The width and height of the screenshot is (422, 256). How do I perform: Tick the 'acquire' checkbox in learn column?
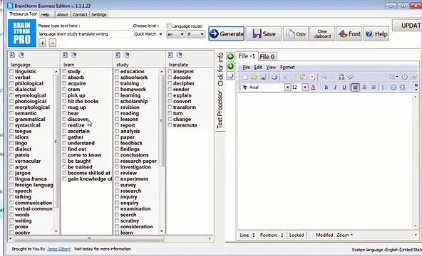(x=64, y=83)
